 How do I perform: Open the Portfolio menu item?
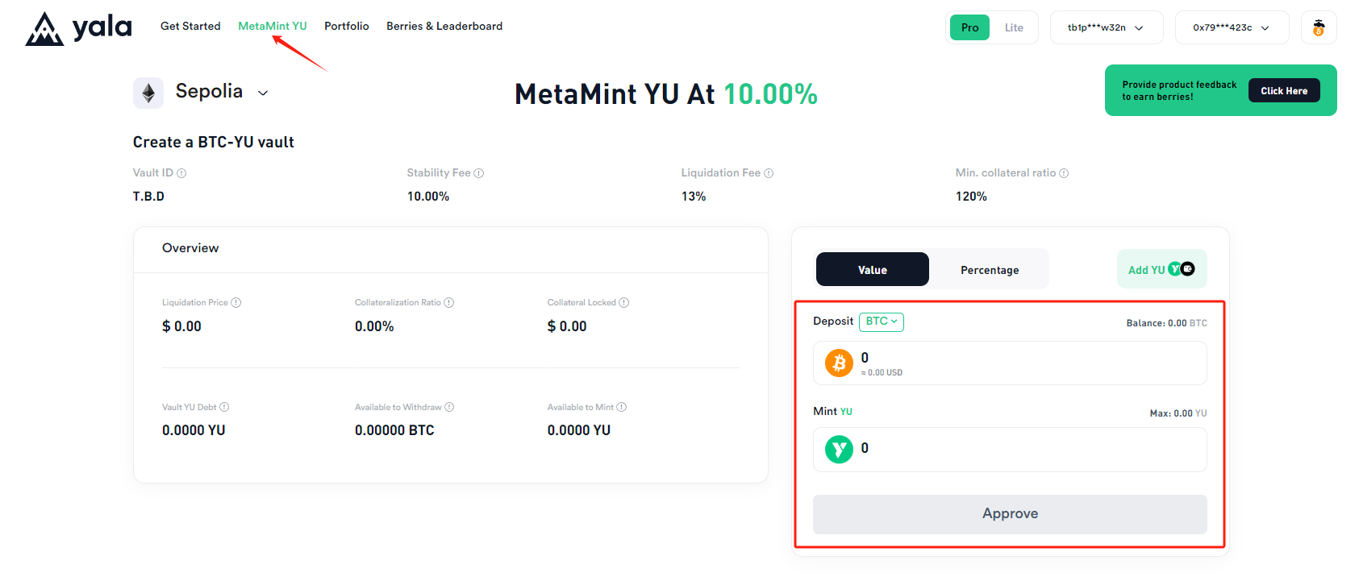click(347, 26)
